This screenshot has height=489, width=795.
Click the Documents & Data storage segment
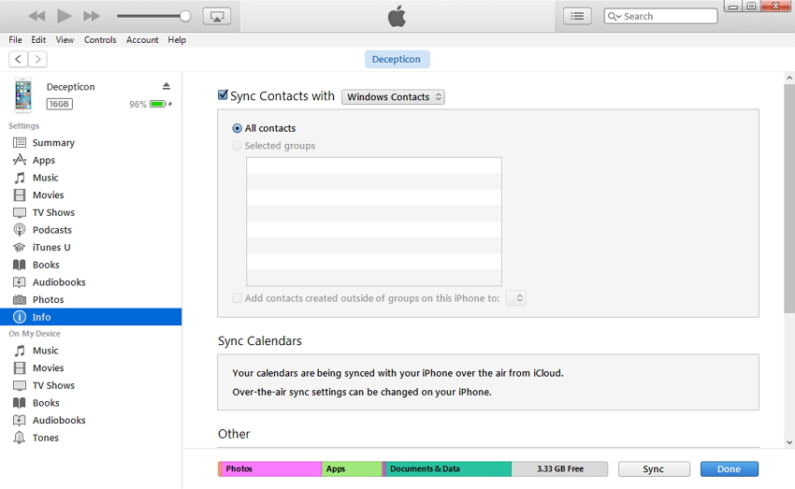(447, 468)
